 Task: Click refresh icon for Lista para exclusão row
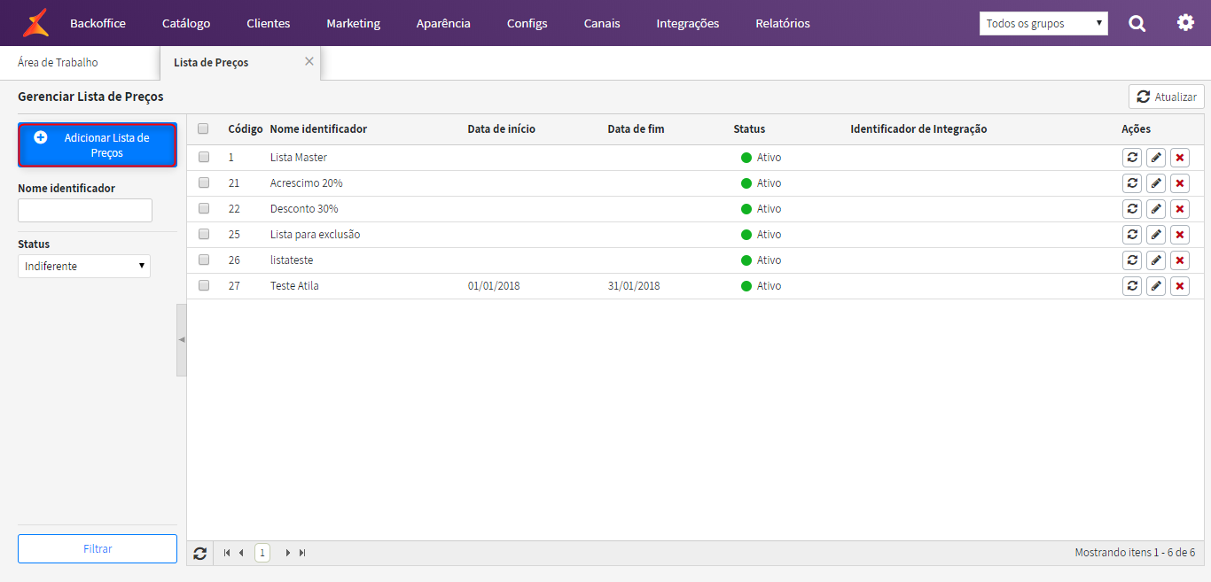1132,235
